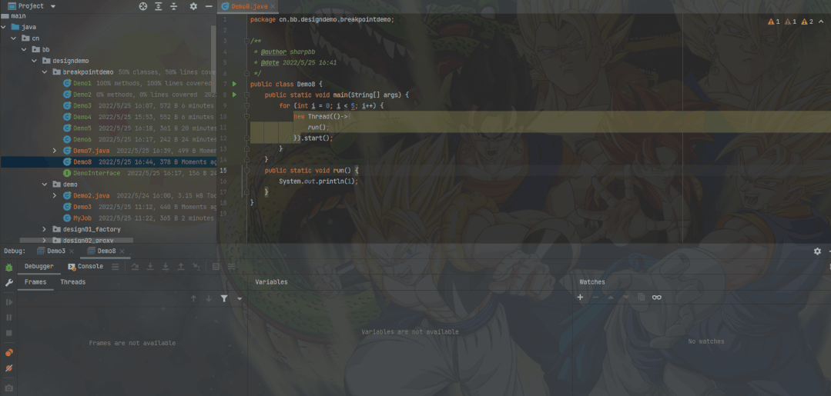
Task: Click previous frame up arrow
Action: pos(193,298)
